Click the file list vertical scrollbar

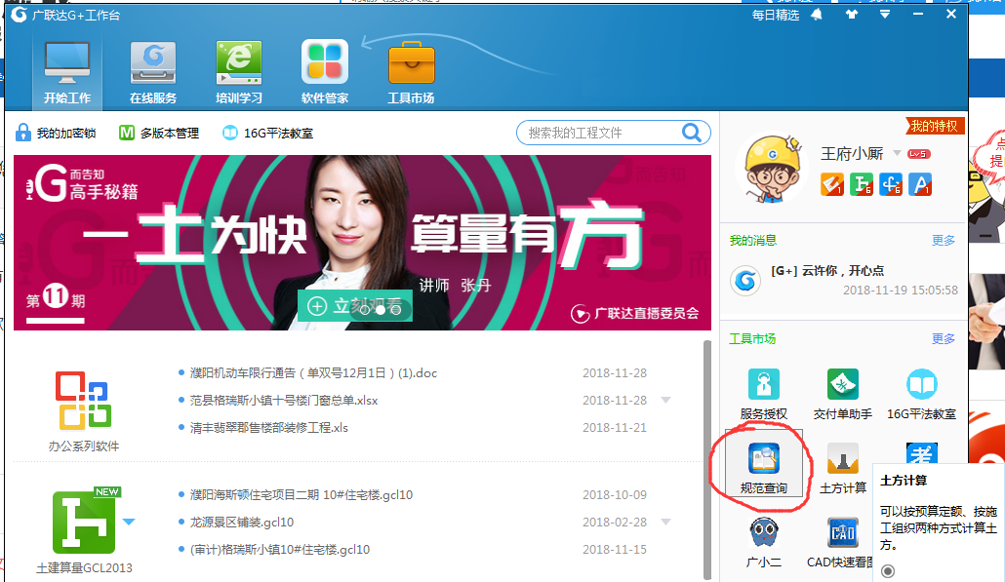(707, 458)
